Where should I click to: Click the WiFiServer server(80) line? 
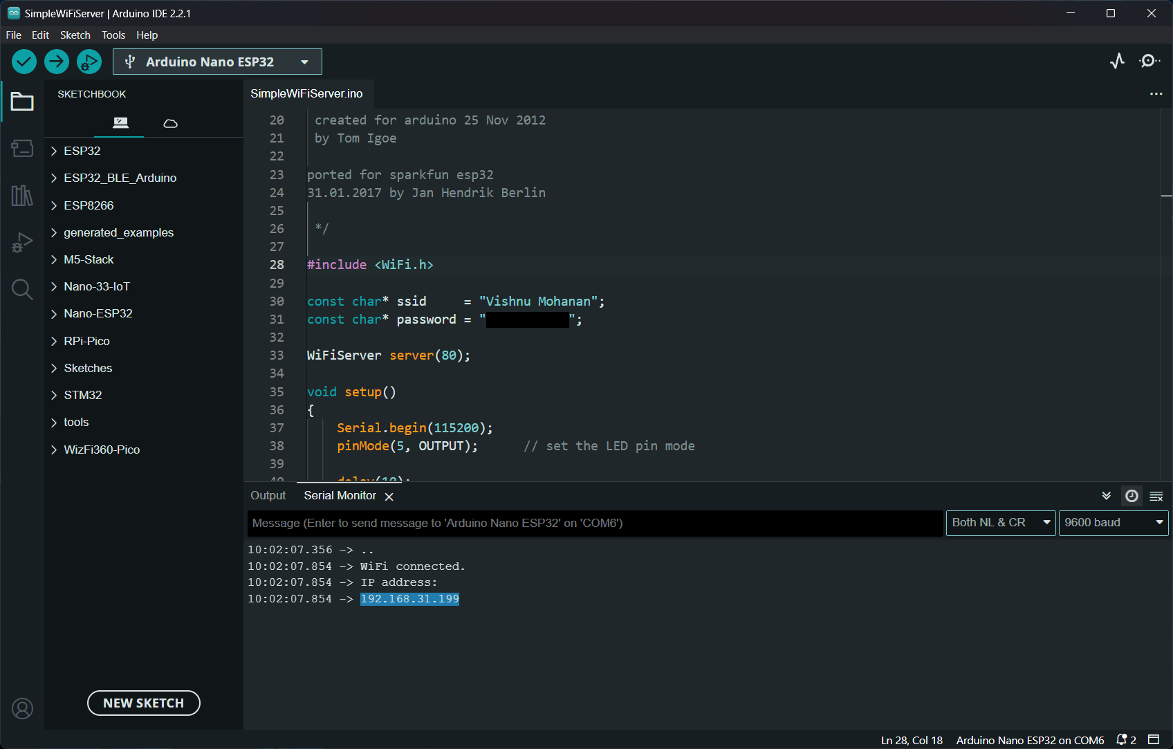(388, 355)
